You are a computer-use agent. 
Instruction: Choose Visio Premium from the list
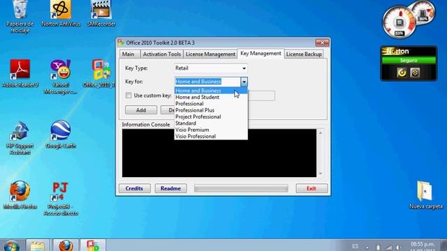pyautogui.click(x=211, y=130)
